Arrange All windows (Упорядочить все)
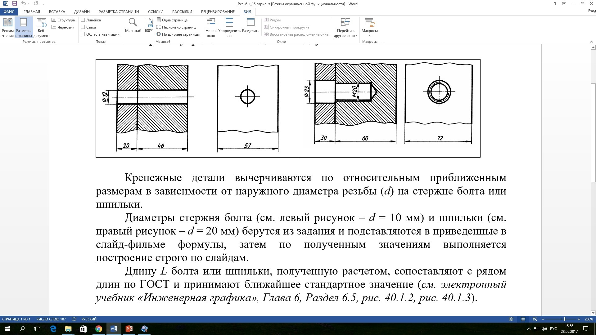 coord(229,27)
